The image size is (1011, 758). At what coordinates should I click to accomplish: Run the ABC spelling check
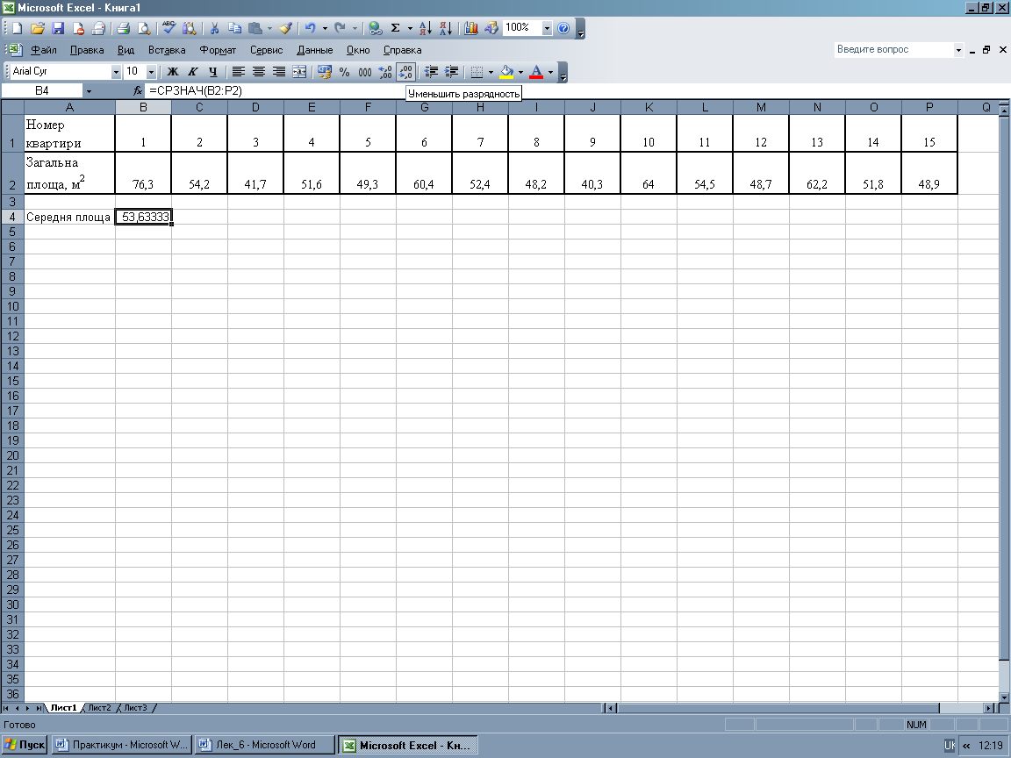(x=168, y=28)
